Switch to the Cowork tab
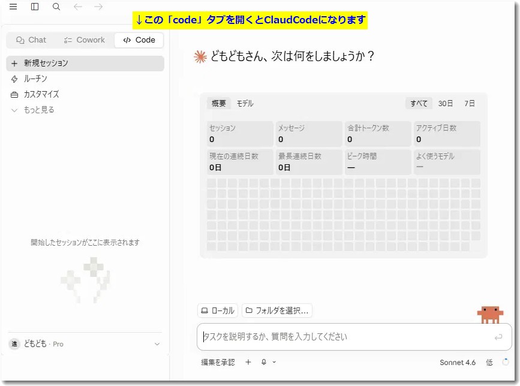The width and height of the screenshot is (520, 386). pyautogui.click(x=84, y=40)
